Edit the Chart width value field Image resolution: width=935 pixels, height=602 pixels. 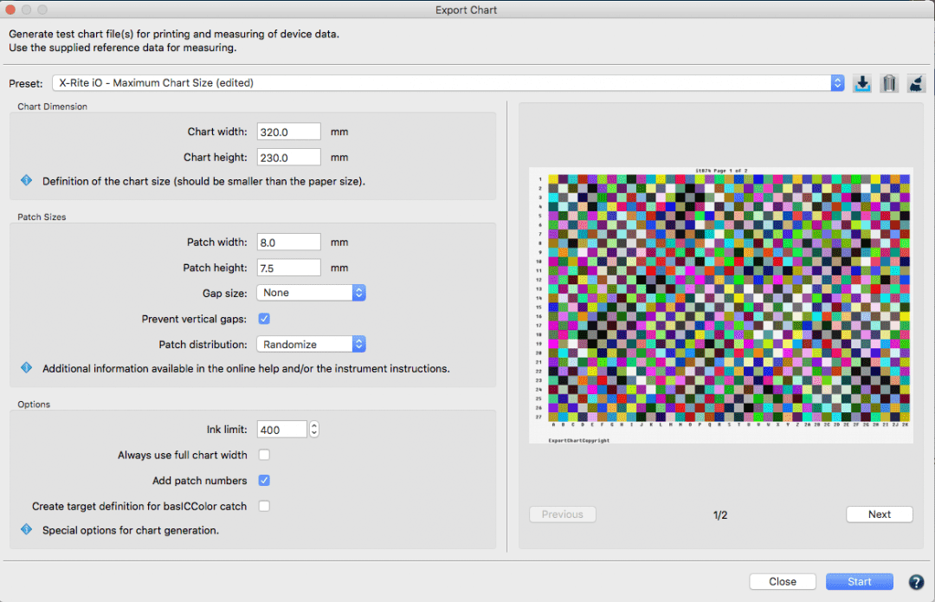288,131
